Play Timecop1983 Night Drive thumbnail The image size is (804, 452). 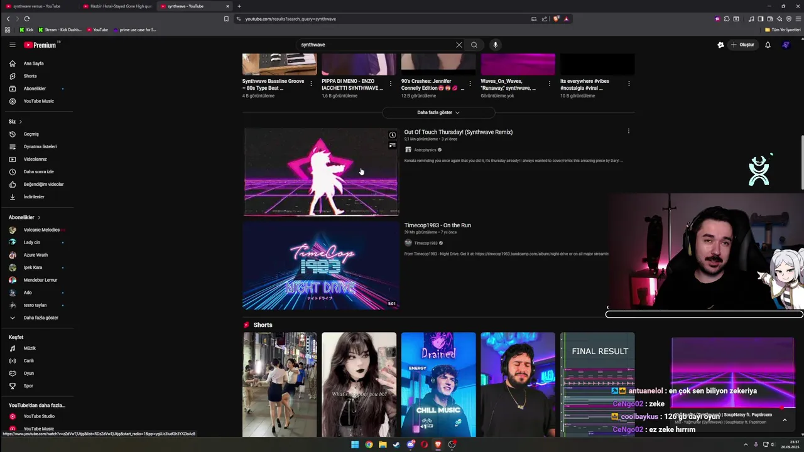coord(321,266)
